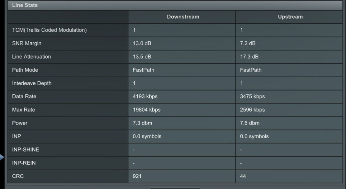Click upstream SNR Margin value 7.2 dB
Image resolution: width=346 pixels, height=189 pixels.
pyautogui.click(x=248, y=44)
